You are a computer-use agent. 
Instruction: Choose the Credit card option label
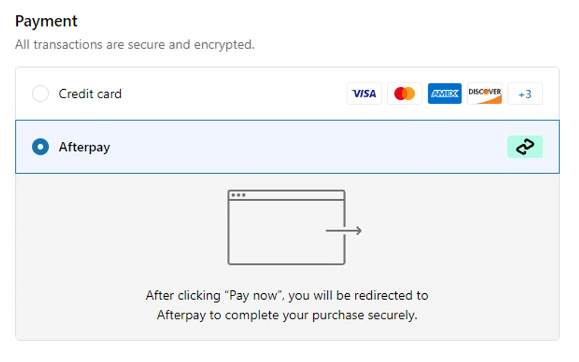(90, 94)
